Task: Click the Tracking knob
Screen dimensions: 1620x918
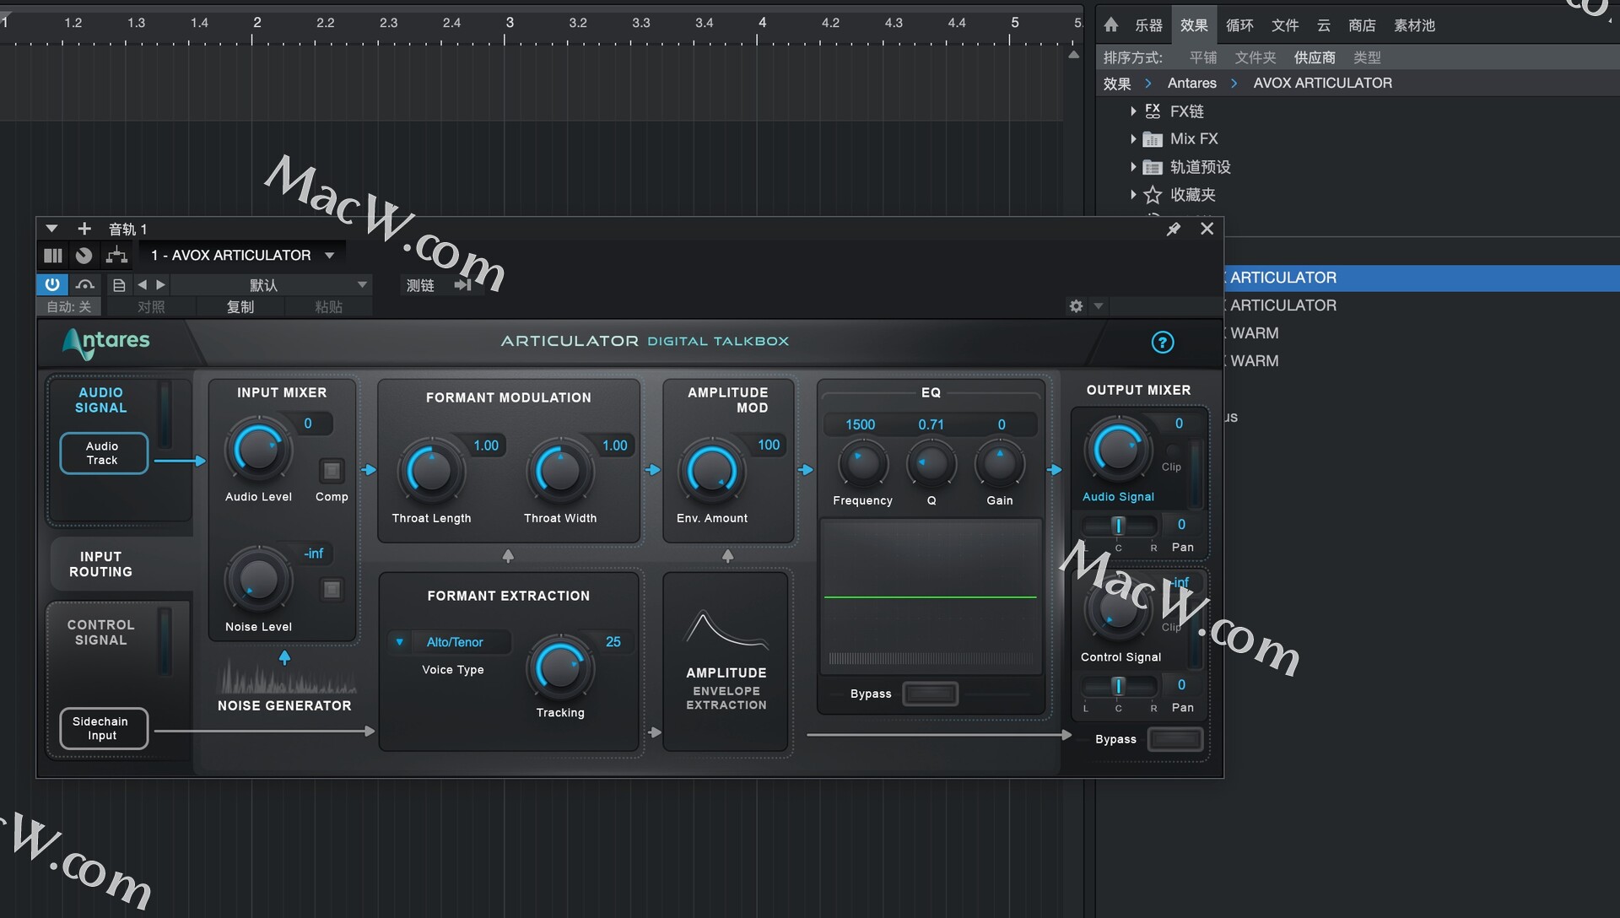Action: point(560,668)
